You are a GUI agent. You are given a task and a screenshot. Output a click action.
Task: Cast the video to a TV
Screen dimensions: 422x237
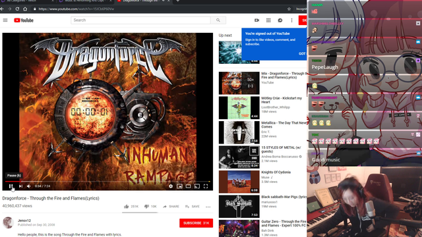point(197,186)
